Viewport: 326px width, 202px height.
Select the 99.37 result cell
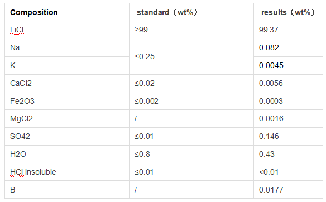[288, 30]
